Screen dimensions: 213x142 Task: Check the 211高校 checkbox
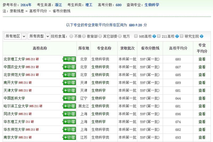pyautogui.click(x=159, y=36)
